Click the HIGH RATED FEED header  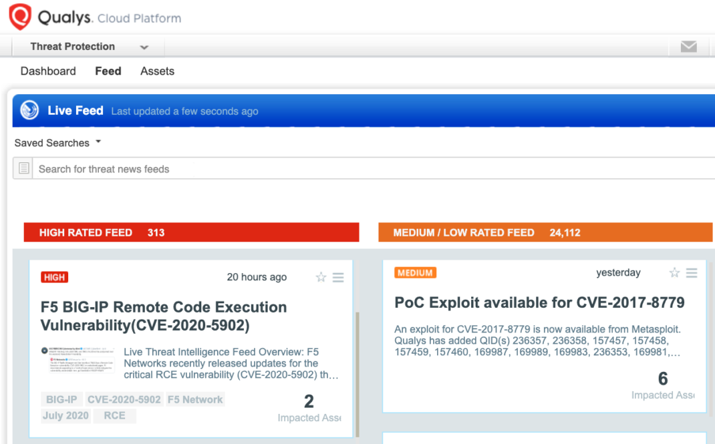[x=192, y=232]
